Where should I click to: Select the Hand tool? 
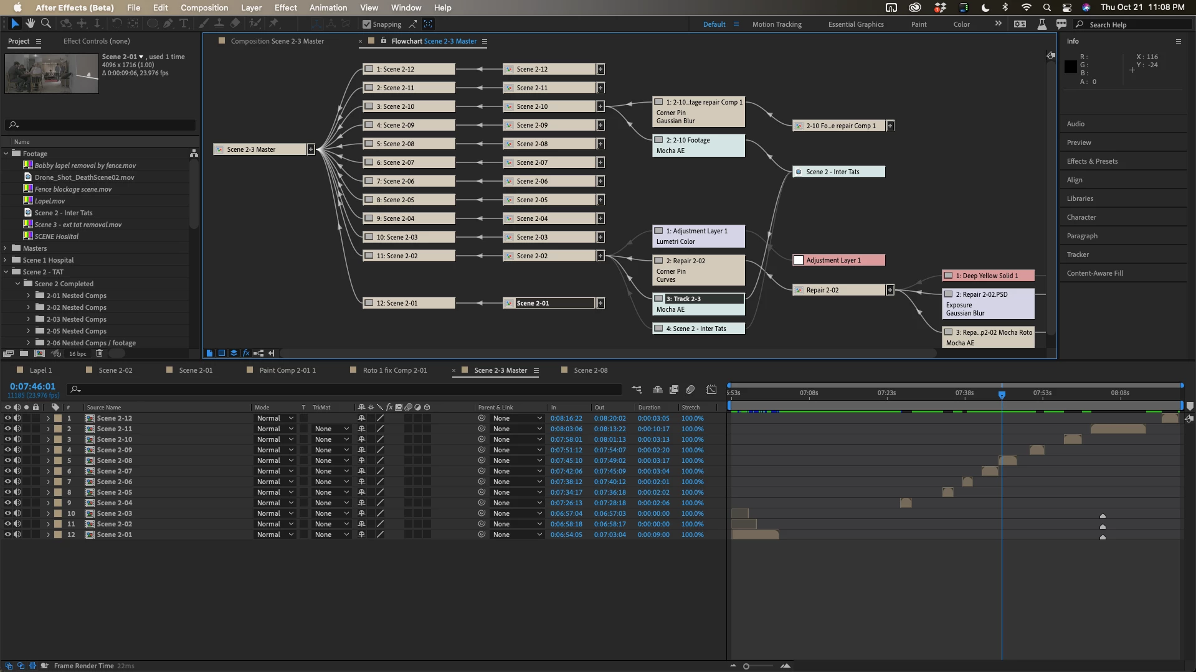coord(31,24)
